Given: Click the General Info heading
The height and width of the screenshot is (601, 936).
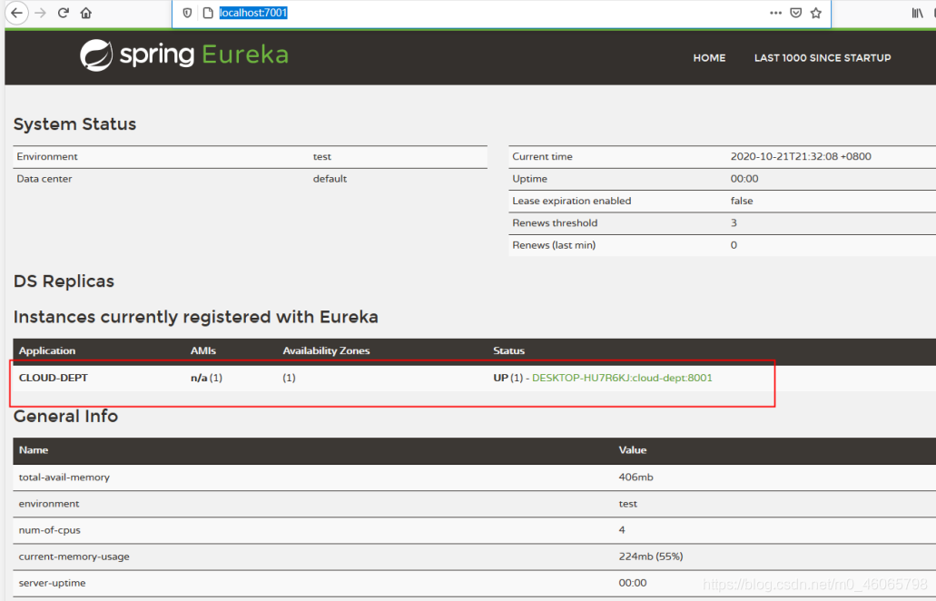Looking at the screenshot, I should tap(65, 416).
